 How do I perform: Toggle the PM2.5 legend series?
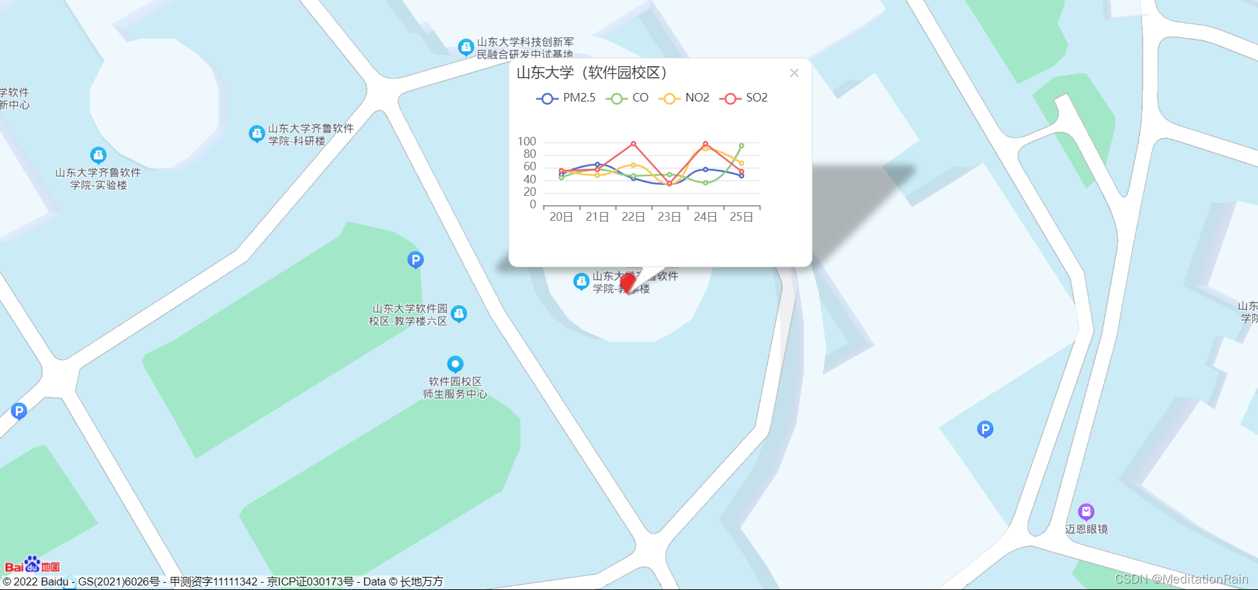[x=566, y=98]
